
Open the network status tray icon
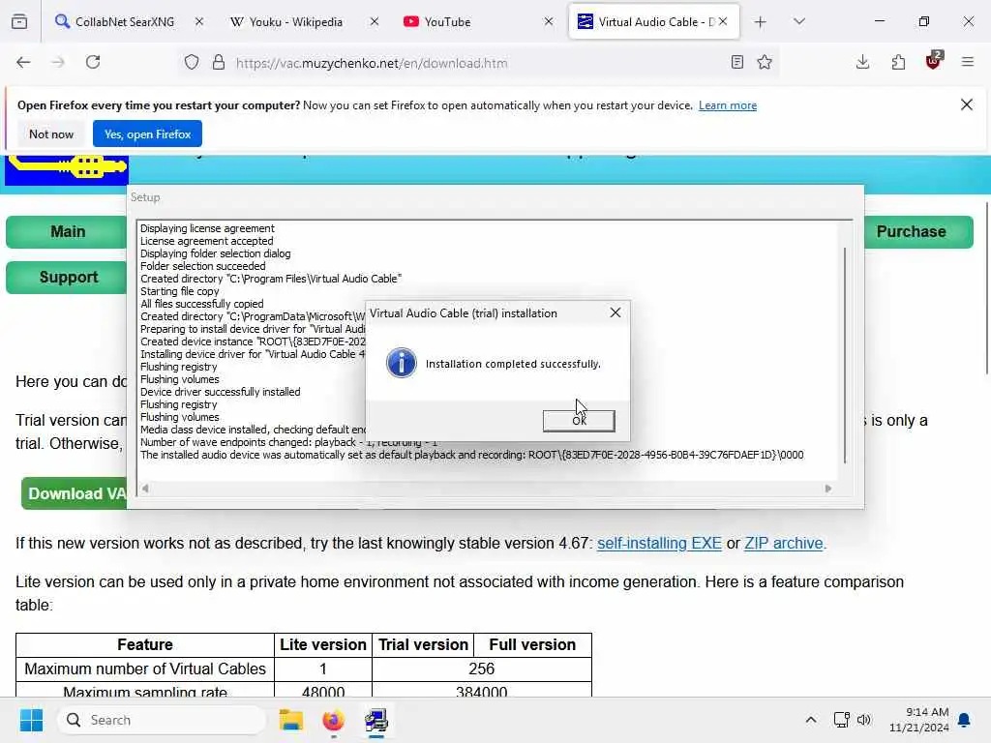click(x=841, y=720)
